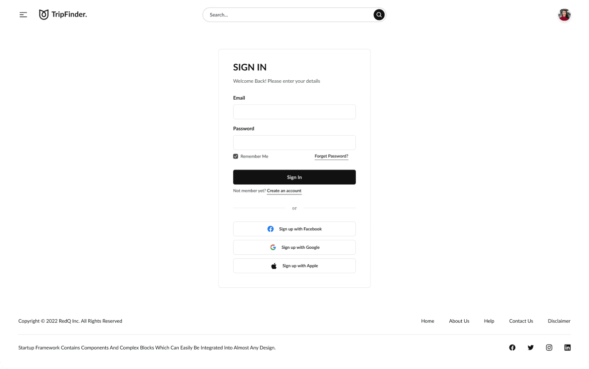589x369 pixels.
Task: Open the LinkedIn footer icon
Action: 567,348
